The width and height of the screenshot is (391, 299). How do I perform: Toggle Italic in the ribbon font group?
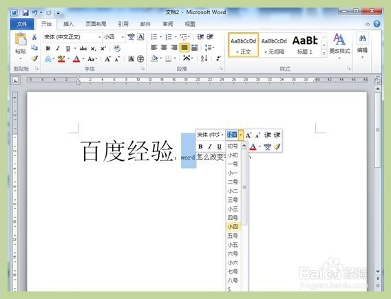click(58, 48)
